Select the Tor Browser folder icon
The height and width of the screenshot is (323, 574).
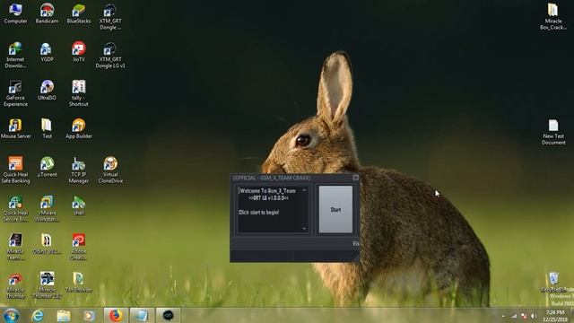point(78,283)
